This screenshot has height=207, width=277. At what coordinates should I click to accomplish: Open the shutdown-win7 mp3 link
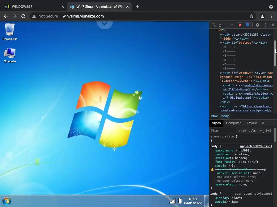point(248,96)
